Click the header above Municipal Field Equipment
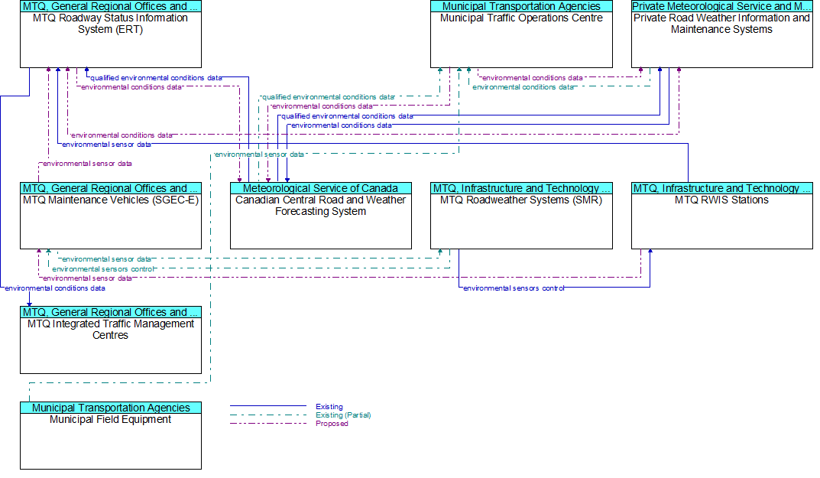The height and width of the screenshot is (478, 820). pyautogui.click(x=111, y=408)
